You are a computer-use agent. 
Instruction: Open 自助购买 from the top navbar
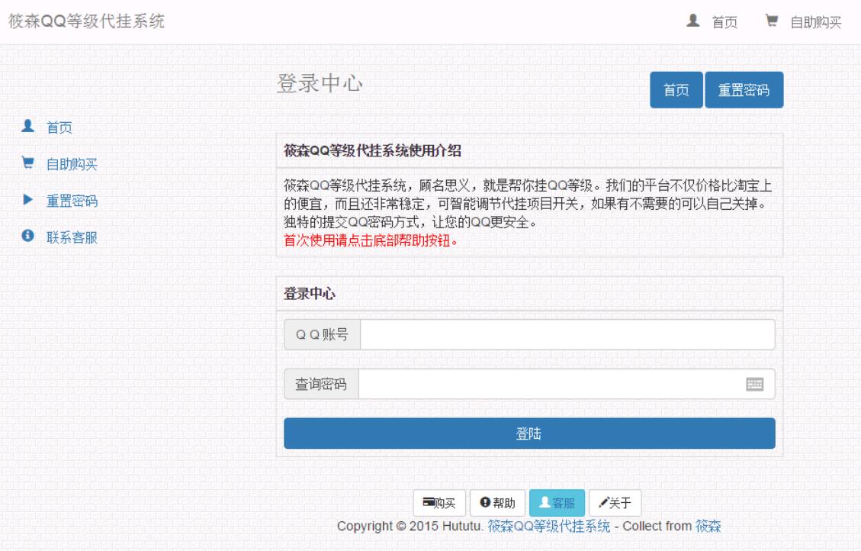coord(815,22)
